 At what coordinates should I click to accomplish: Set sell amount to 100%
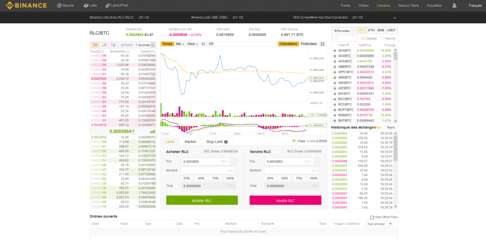(x=313, y=178)
